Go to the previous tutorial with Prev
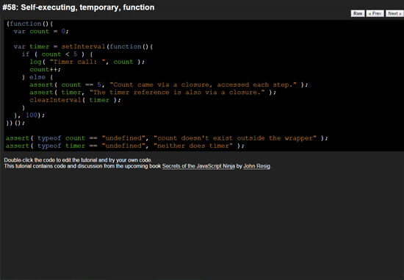The height and width of the screenshot is (280, 404). coord(375,13)
